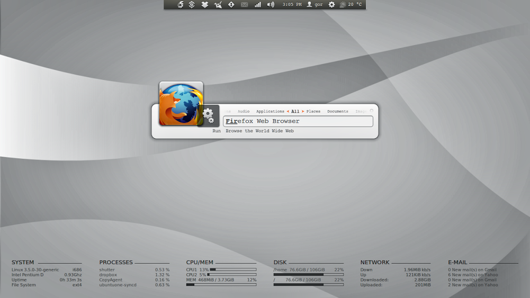The height and width of the screenshot is (298, 530).
Task: Switch to the Places category
Action: pos(313,111)
